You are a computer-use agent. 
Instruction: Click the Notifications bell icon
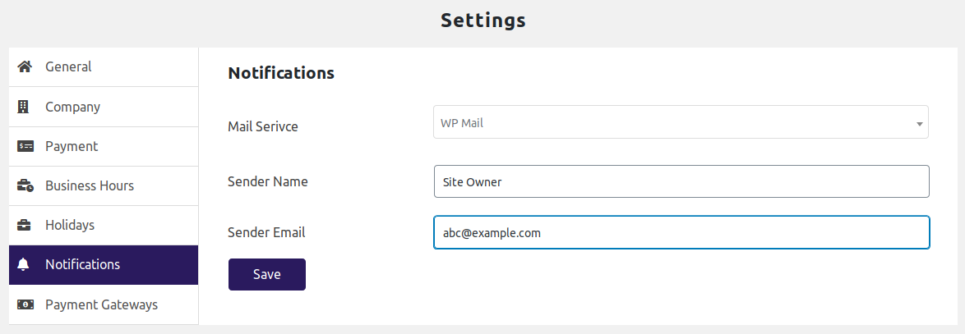coord(24,264)
